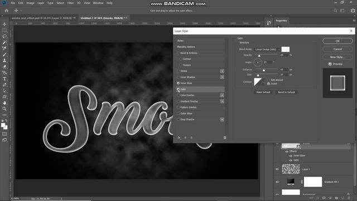Select the Eyedropper tool
Image resolution: width=357 pixels, height=201 pixels.
pos(4,49)
